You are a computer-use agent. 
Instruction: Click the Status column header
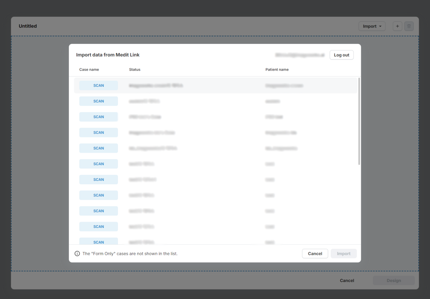click(135, 70)
